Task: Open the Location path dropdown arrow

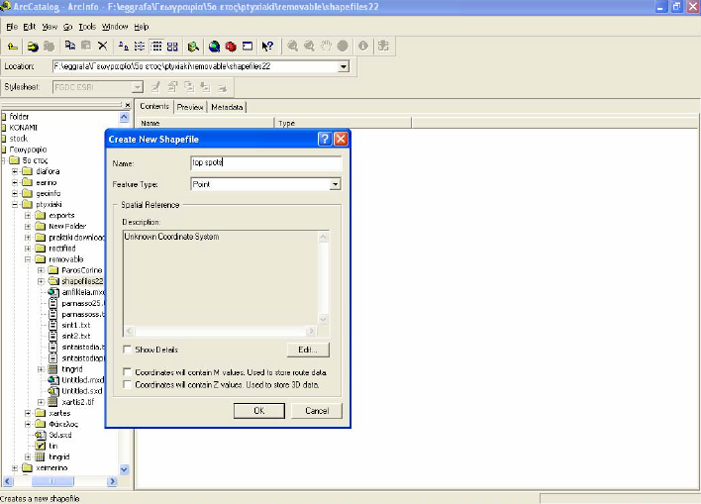Action: [x=344, y=66]
